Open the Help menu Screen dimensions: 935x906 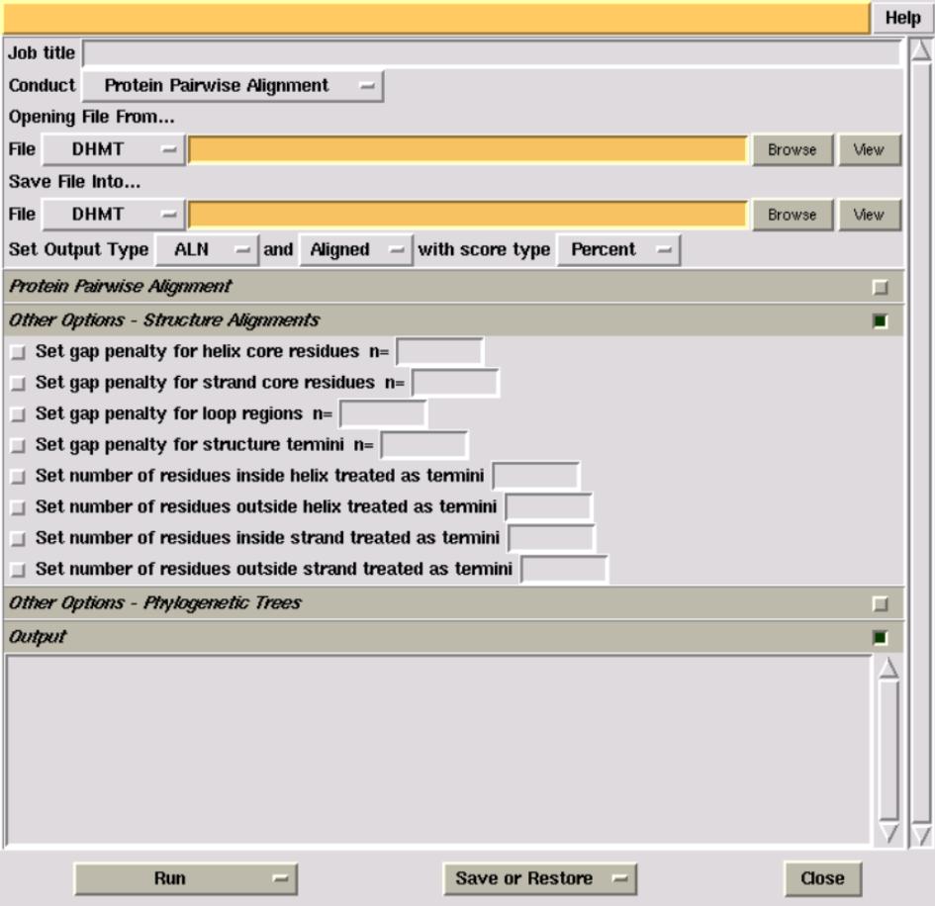pos(902,18)
